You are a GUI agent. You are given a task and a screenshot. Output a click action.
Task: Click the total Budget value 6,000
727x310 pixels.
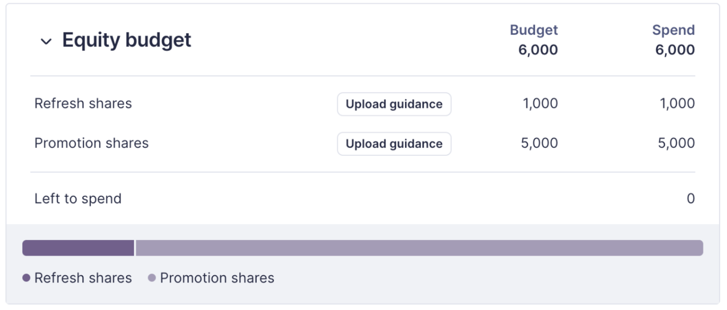coord(538,50)
